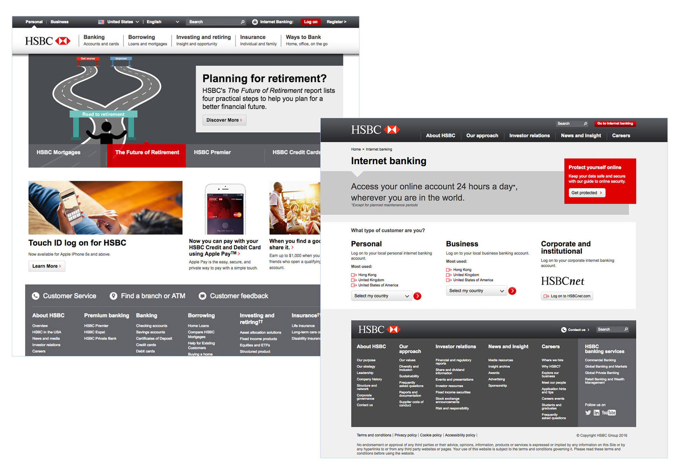Image resolution: width=682 pixels, height=471 pixels.
Task: Click the Customer feedback speech bubble icon
Action: (202, 296)
